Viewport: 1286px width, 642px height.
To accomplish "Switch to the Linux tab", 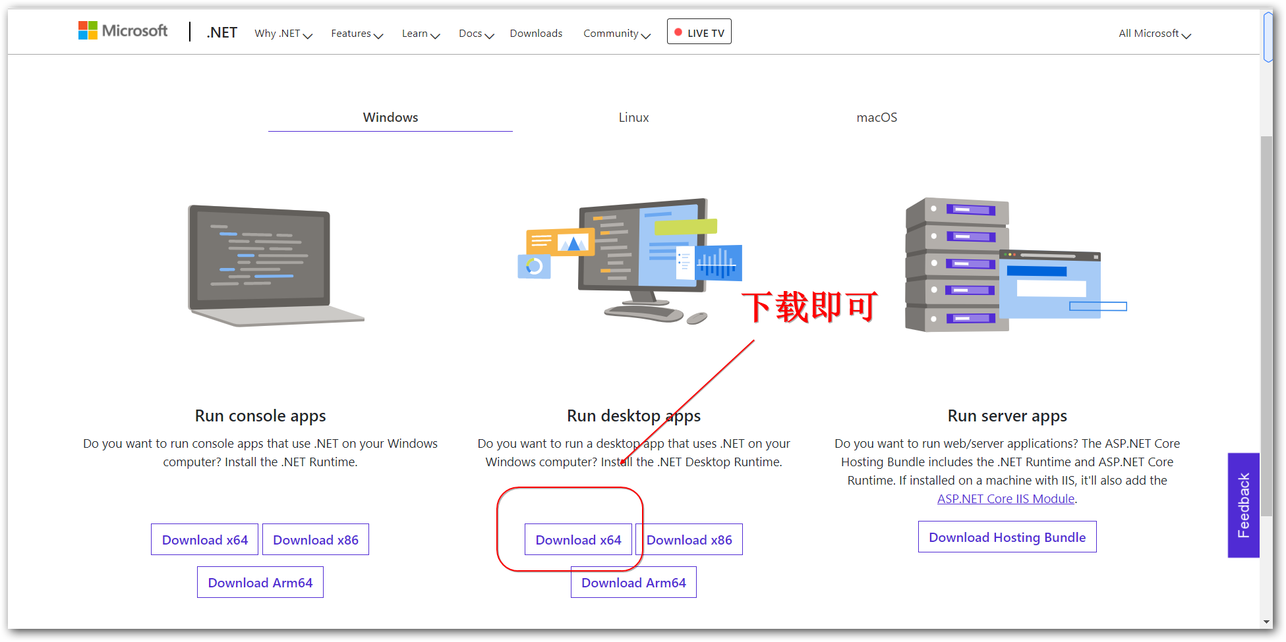I will click(633, 117).
